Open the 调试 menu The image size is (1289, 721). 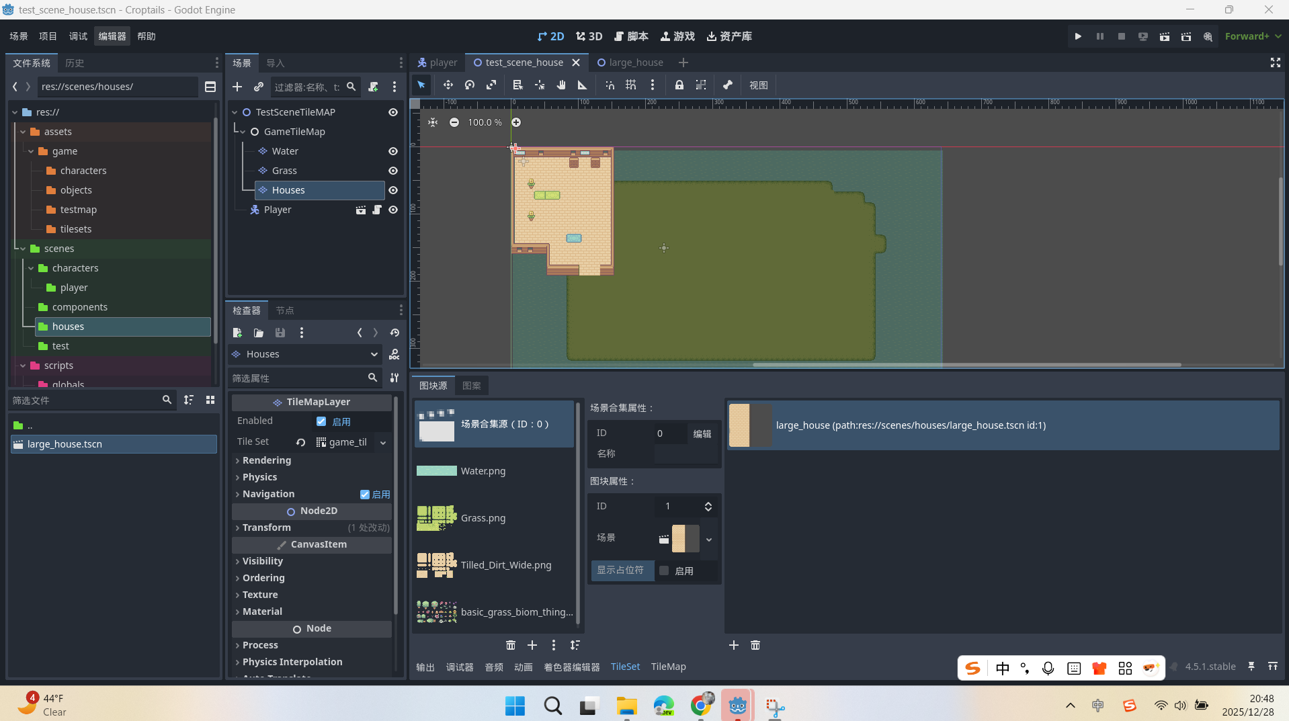pos(78,36)
